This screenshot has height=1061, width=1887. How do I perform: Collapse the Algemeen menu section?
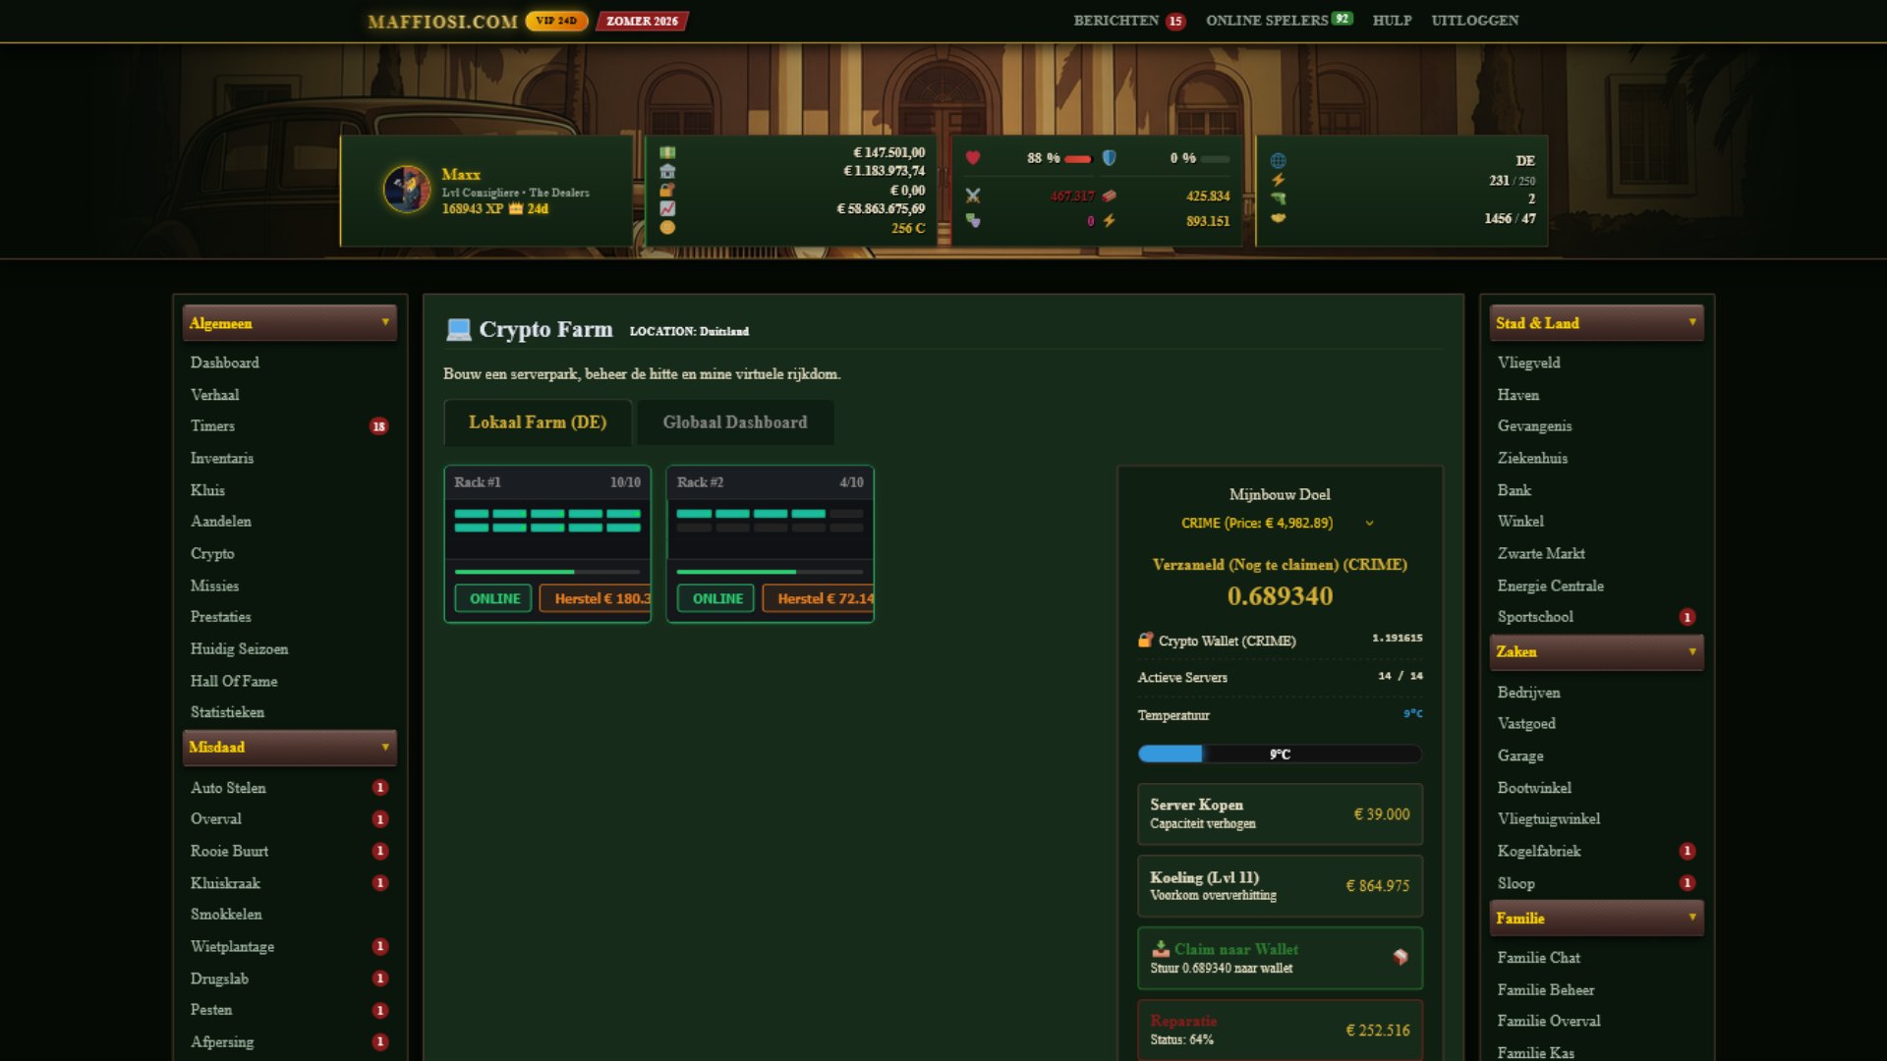click(289, 323)
